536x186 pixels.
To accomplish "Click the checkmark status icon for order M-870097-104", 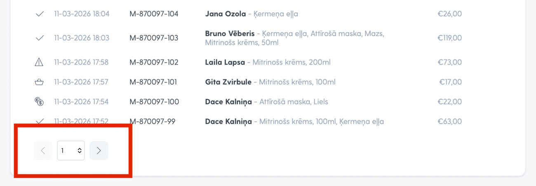I will [40, 14].
